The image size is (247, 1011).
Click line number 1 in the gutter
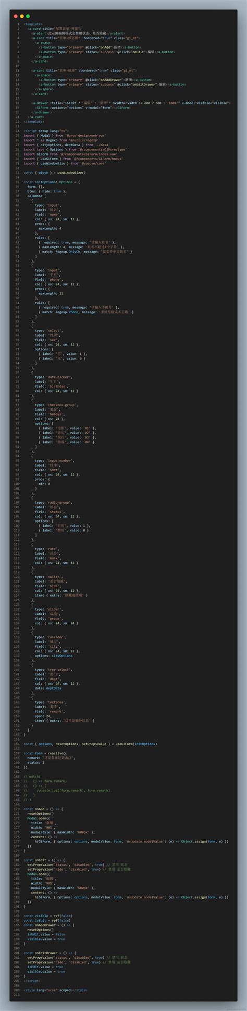tap(18, 23)
